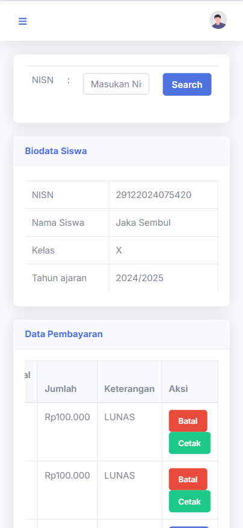Select the NISN value 29122024075420
The image size is (243, 528).
tap(154, 195)
